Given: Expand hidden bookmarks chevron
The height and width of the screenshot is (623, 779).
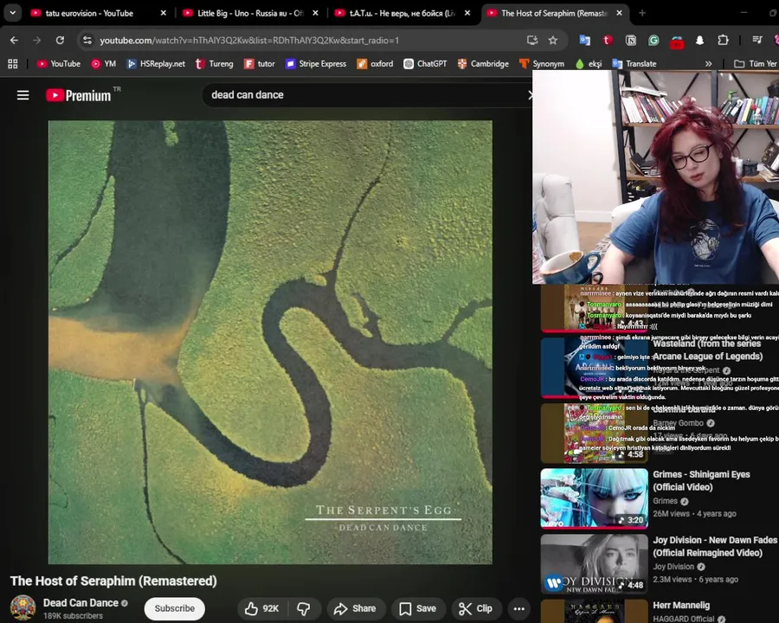Looking at the screenshot, I should (708, 63).
